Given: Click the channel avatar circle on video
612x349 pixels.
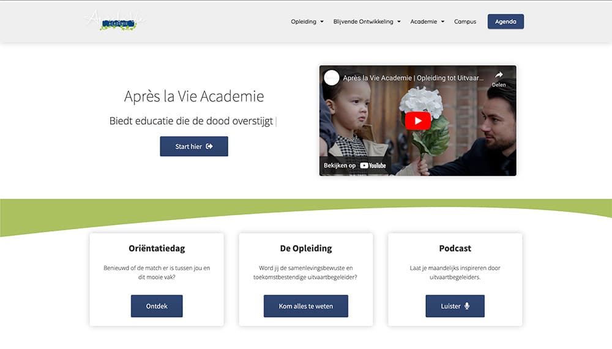Looking at the screenshot, I should (x=332, y=78).
